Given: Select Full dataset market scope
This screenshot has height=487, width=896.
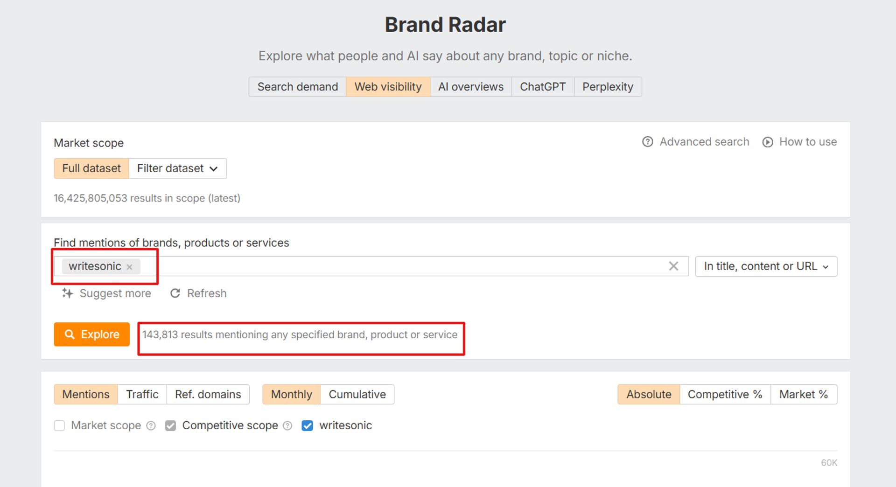Looking at the screenshot, I should 91,168.
